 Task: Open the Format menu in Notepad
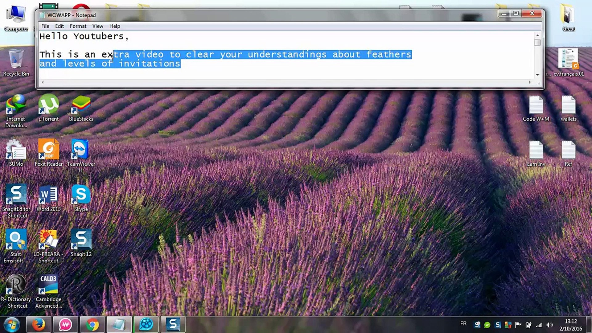click(x=78, y=26)
